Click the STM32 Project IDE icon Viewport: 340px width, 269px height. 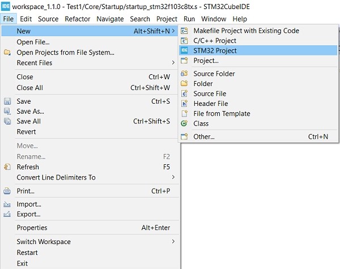[x=184, y=50]
